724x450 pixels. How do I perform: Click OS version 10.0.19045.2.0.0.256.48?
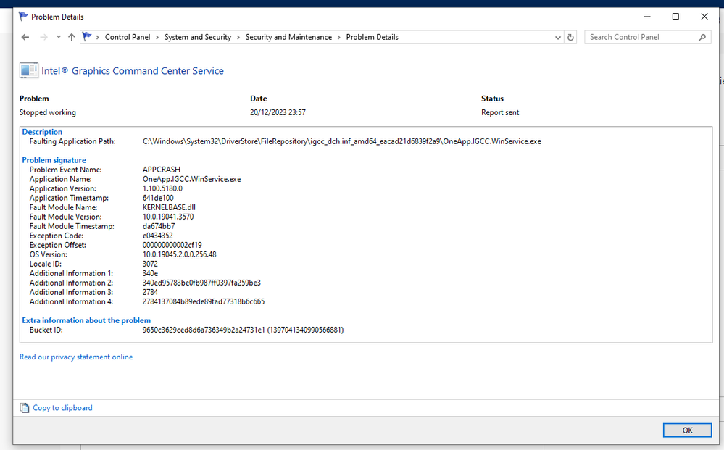(179, 254)
